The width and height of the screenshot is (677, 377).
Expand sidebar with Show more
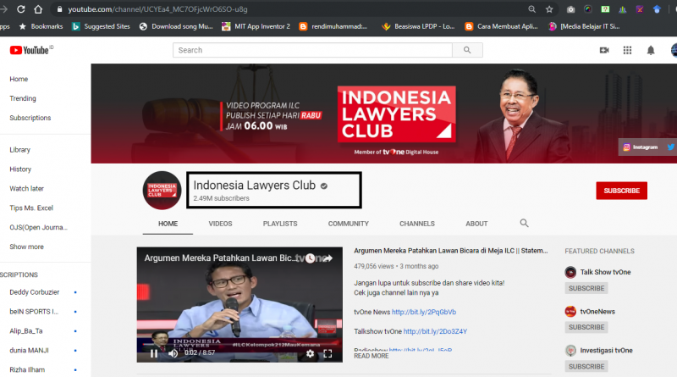27,247
